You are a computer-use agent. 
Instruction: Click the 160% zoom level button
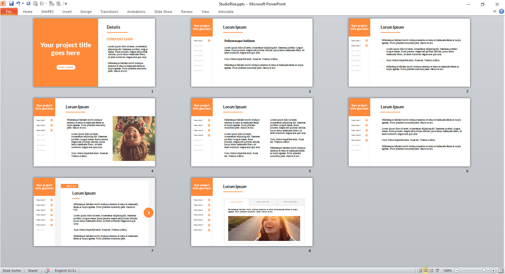click(x=447, y=271)
